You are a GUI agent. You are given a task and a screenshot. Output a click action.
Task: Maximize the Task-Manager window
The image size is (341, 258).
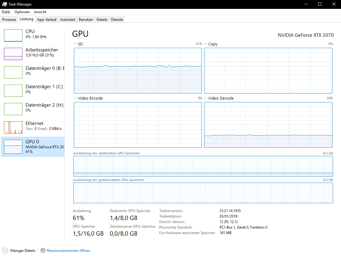click(x=320, y=4)
